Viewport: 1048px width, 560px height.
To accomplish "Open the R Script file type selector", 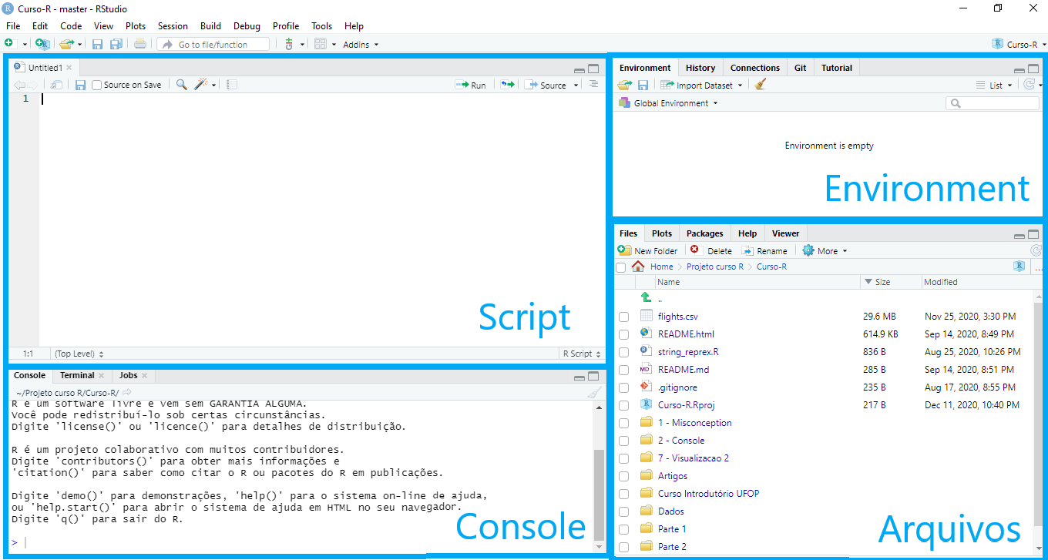I will pos(582,354).
